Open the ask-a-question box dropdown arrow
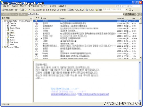This screenshot has width=143, height=107. [x=141, y=6]
